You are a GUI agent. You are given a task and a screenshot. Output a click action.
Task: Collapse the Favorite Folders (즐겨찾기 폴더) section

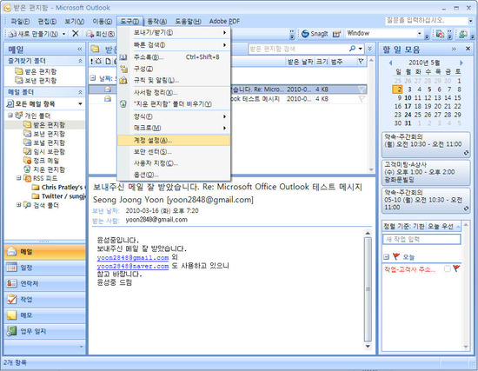click(80, 61)
